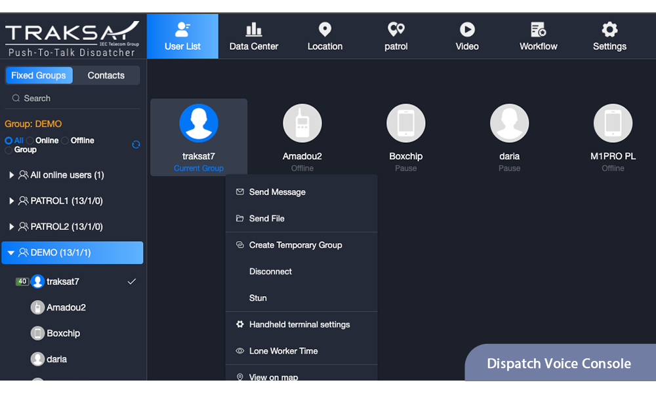Select the Group filter radio button
Viewport: 656px width, 393px height.
pyautogui.click(x=9, y=150)
